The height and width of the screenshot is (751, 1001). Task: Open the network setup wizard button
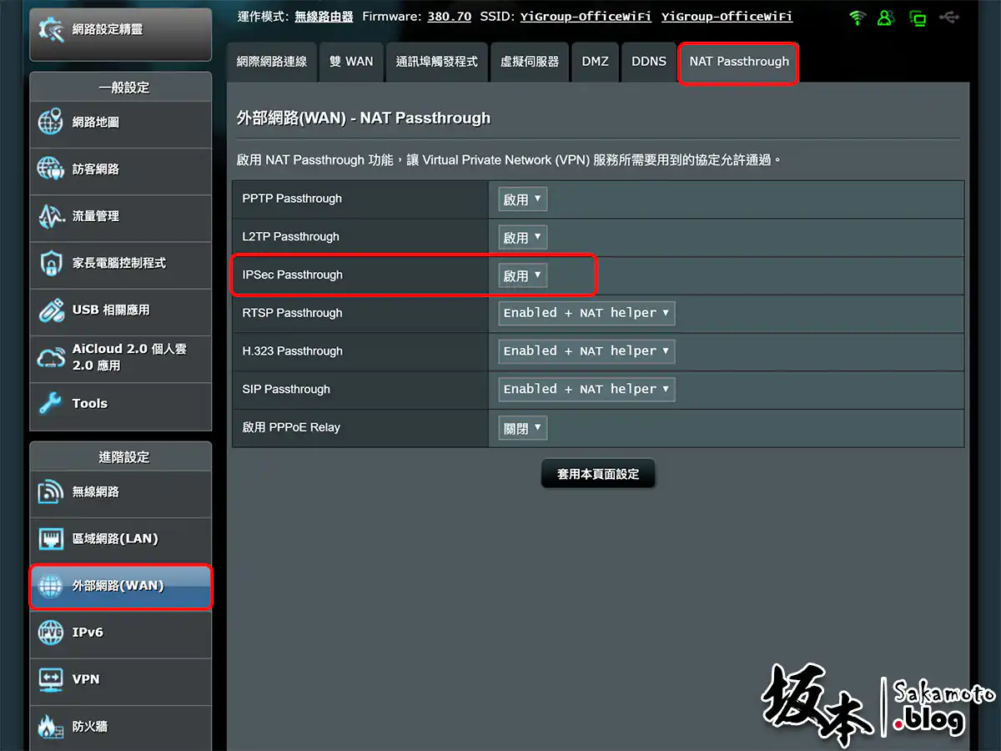[x=120, y=30]
